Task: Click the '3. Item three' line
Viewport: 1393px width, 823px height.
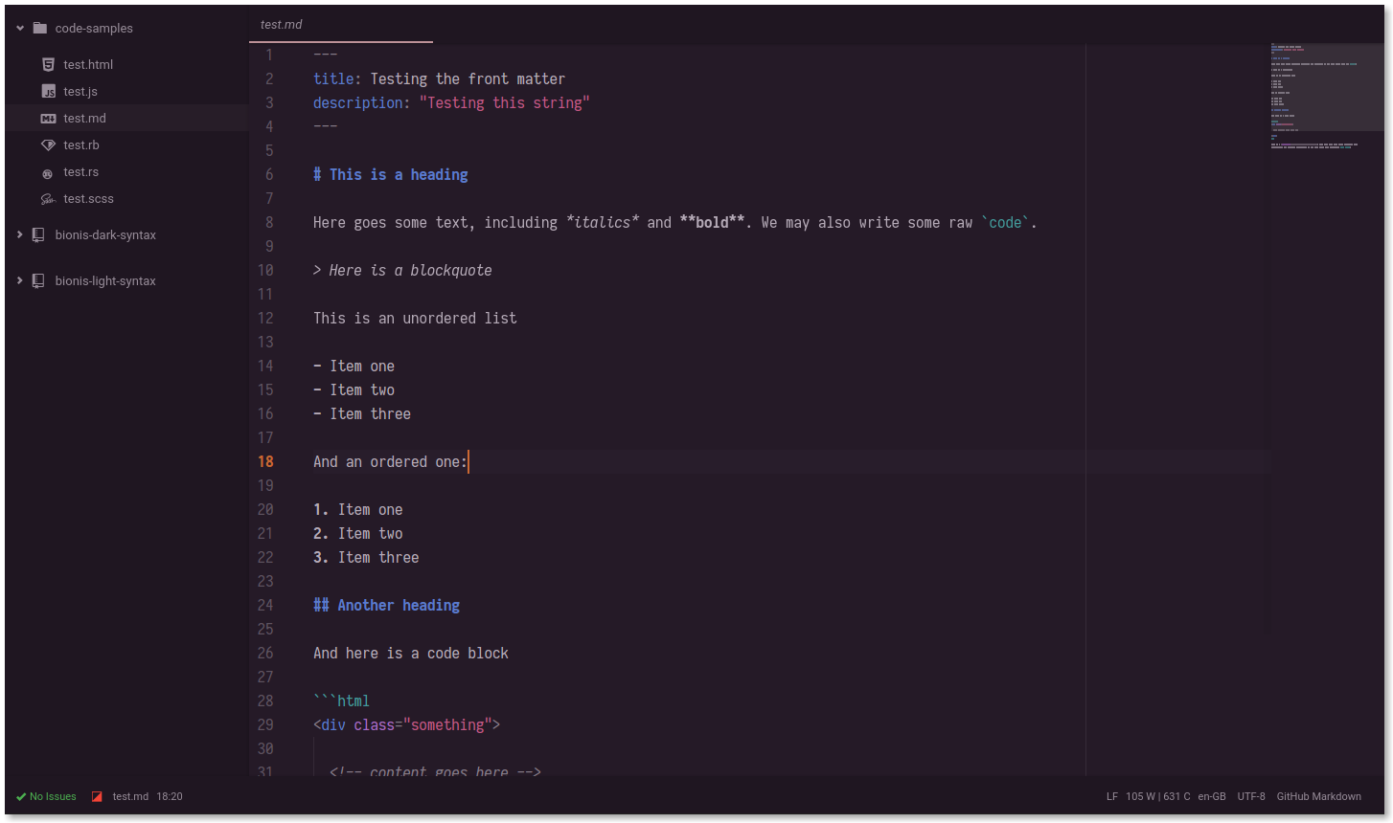Action: click(366, 557)
